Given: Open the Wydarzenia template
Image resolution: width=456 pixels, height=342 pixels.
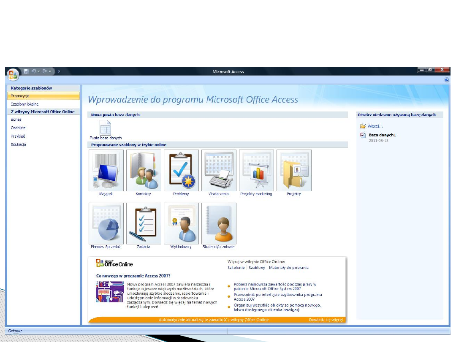Looking at the screenshot, I should click(x=219, y=171).
